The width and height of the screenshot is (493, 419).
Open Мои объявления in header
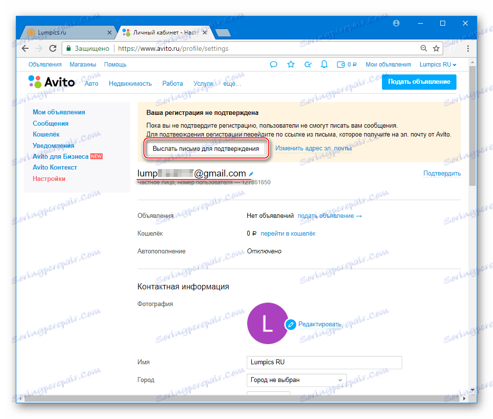388,65
